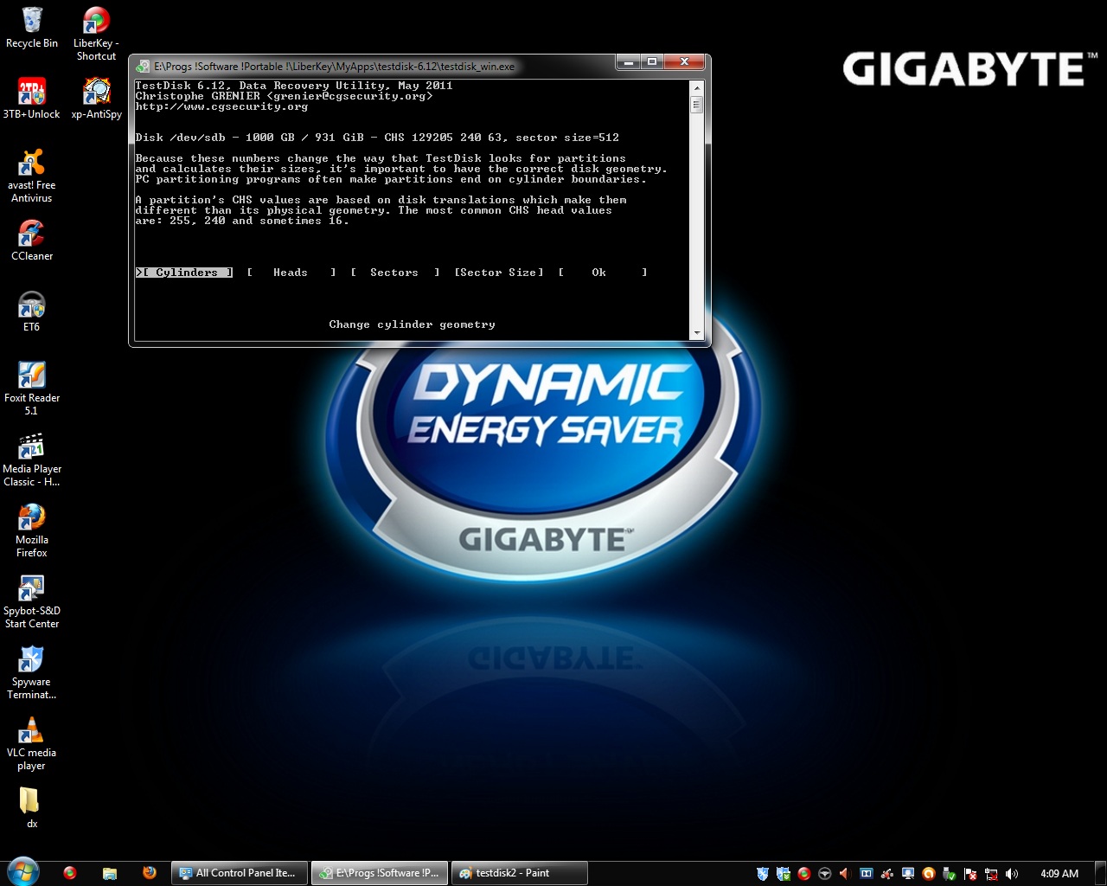This screenshot has width=1107, height=886.
Task: Select the VLC media player icon
Action: tap(32, 743)
